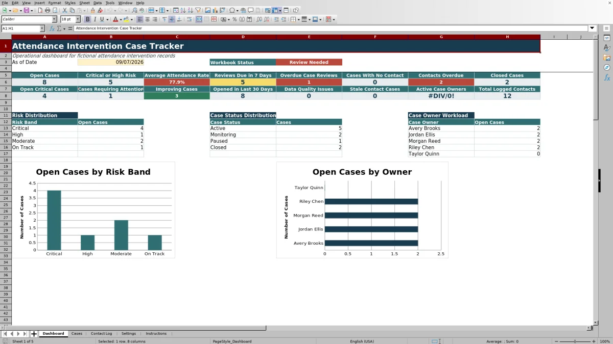The height and width of the screenshot is (344, 613).
Task: Click the Background Color highlight swatch
Action: pos(127,19)
